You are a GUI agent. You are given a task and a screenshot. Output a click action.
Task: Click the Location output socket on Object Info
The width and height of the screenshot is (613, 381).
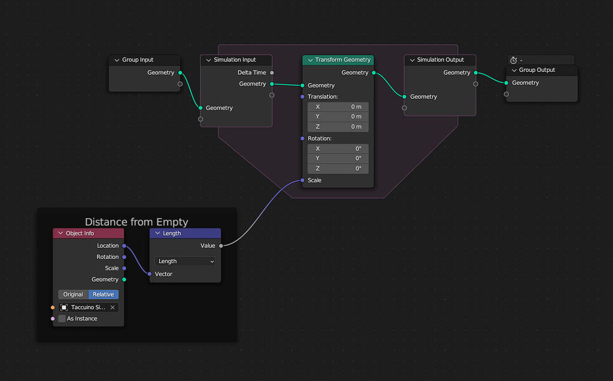pos(125,246)
